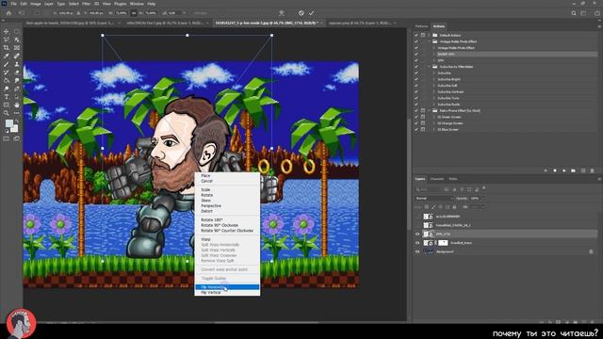The image size is (603, 339).
Task: Switch to the Channels tab
Action: 436,179
